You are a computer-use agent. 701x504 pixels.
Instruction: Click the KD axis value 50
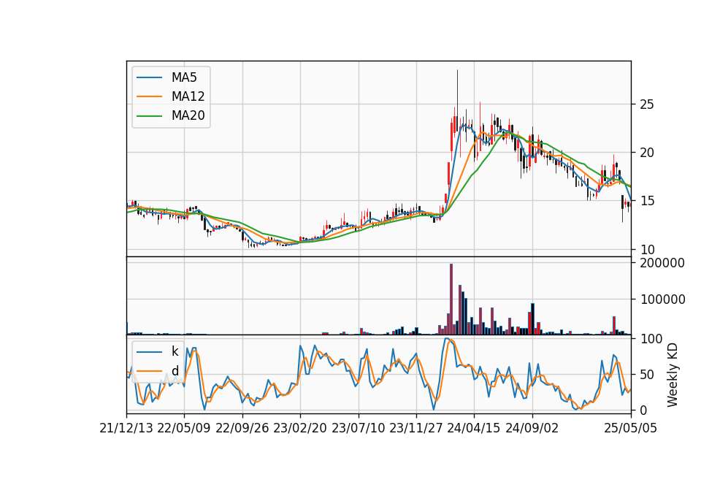coord(647,375)
